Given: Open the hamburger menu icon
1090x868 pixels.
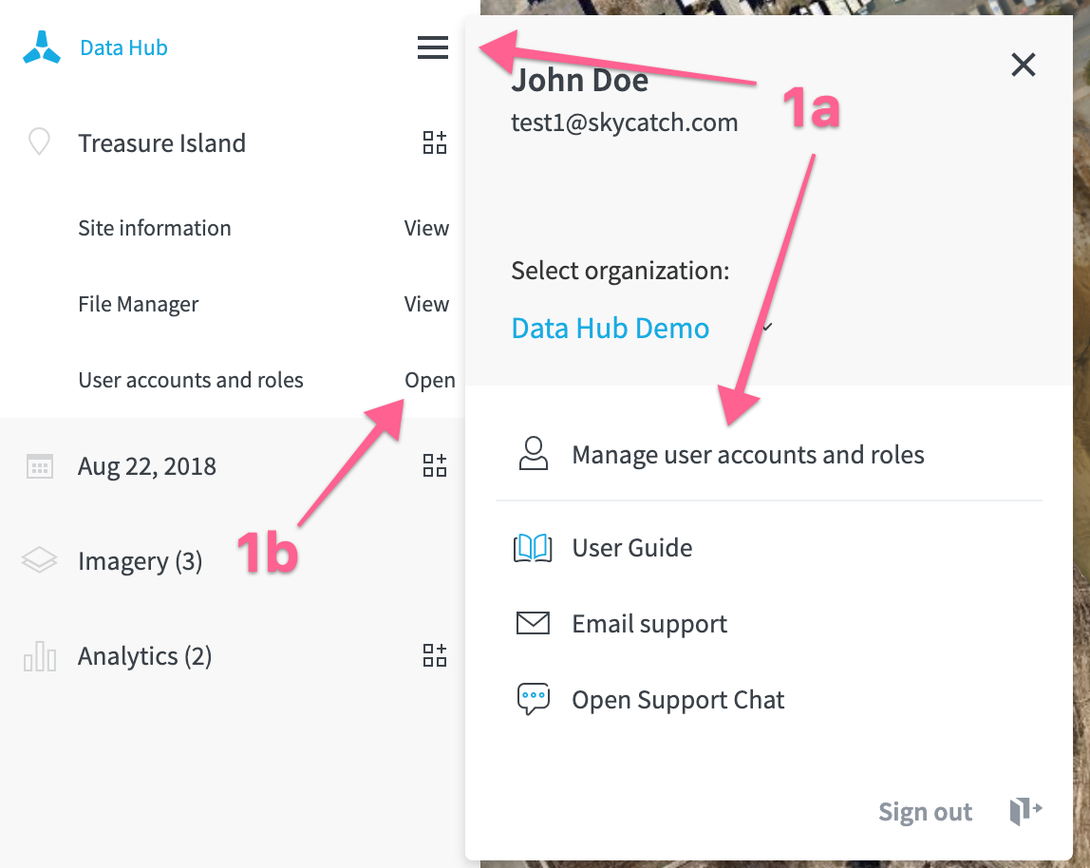Looking at the screenshot, I should click(x=432, y=47).
